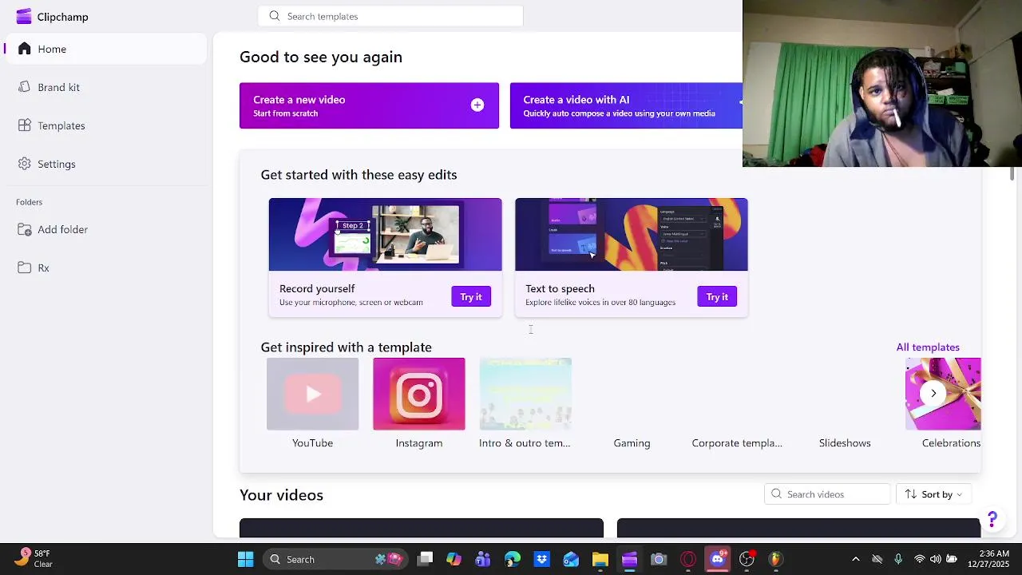Focus the Search templates field
This screenshot has height=575, width=1022.
[390, 16]
